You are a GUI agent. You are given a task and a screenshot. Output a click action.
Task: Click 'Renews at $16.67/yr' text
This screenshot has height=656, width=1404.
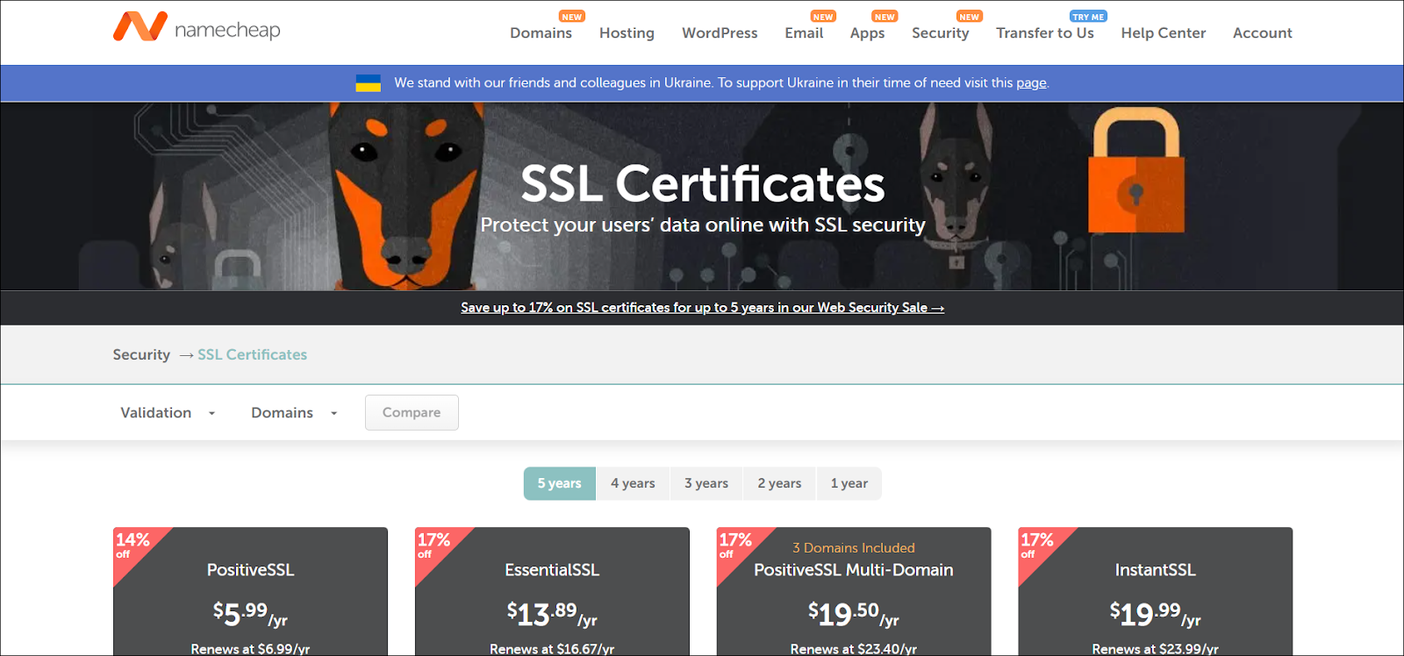(552, 649)
